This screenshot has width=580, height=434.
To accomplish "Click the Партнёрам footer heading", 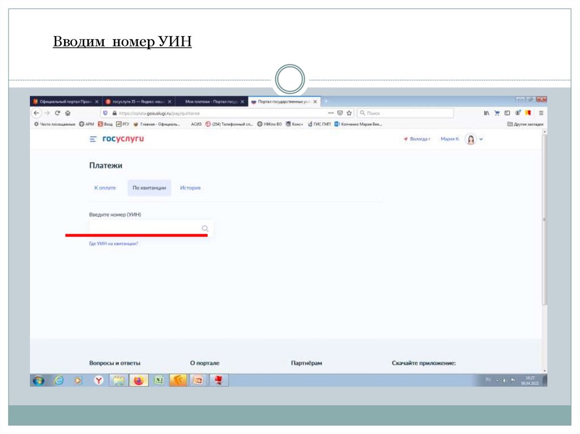I will [306, 363].
